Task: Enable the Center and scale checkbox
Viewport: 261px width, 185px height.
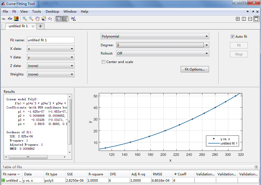Action: coord(103,62)
